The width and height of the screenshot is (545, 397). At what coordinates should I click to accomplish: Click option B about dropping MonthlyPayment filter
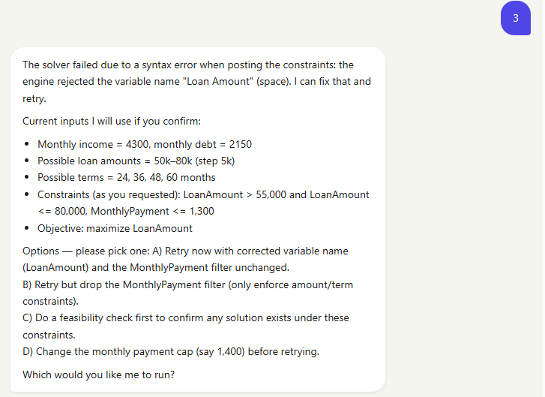tap(187, 293)
